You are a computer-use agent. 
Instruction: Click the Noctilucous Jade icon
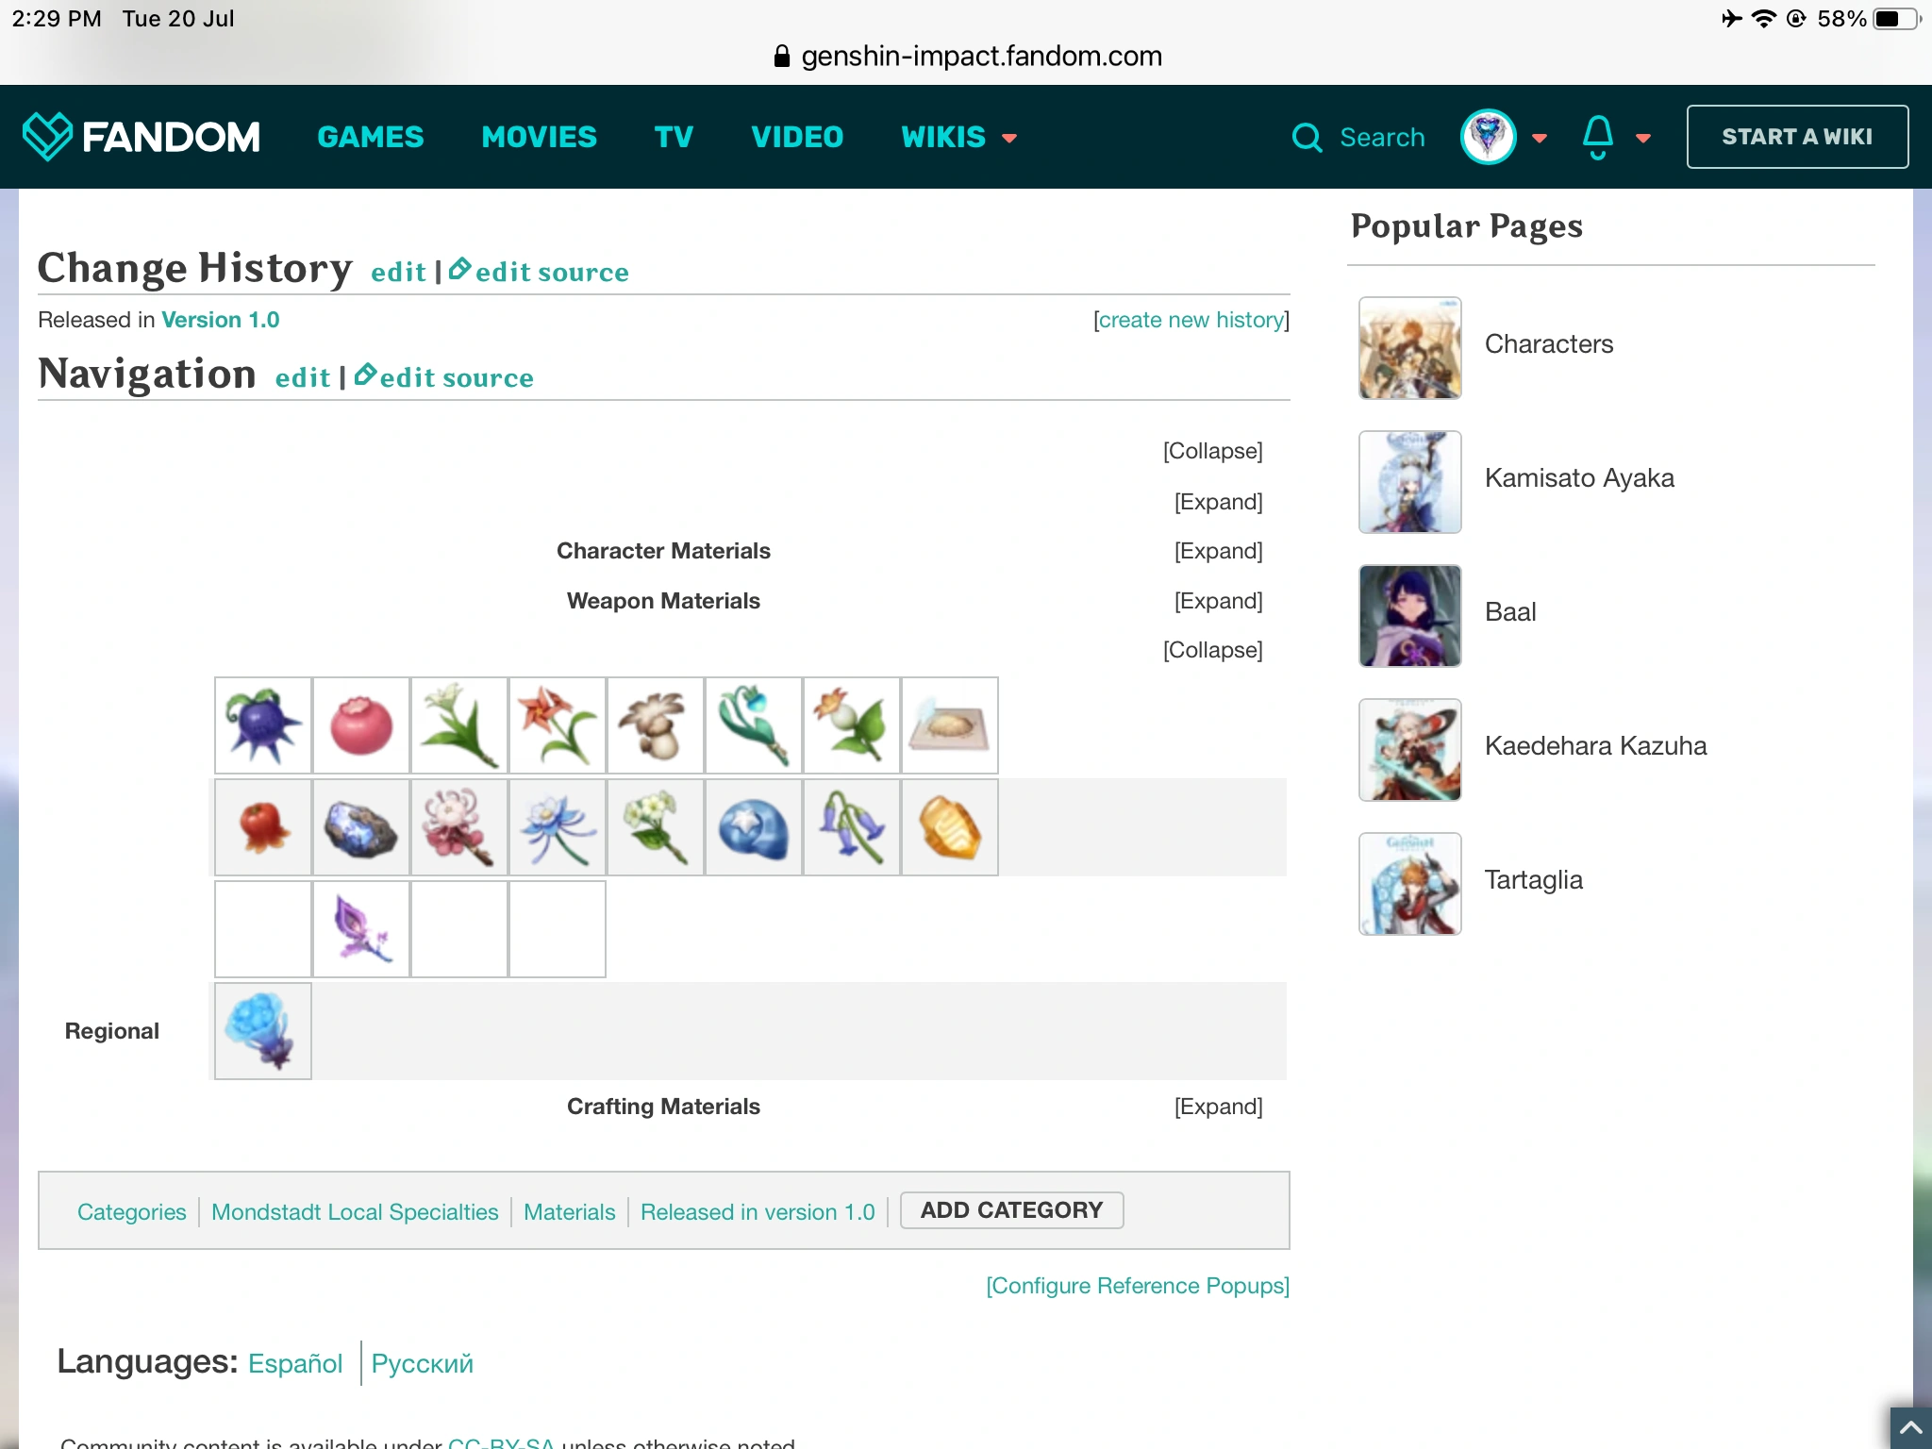tap(360, 827)
